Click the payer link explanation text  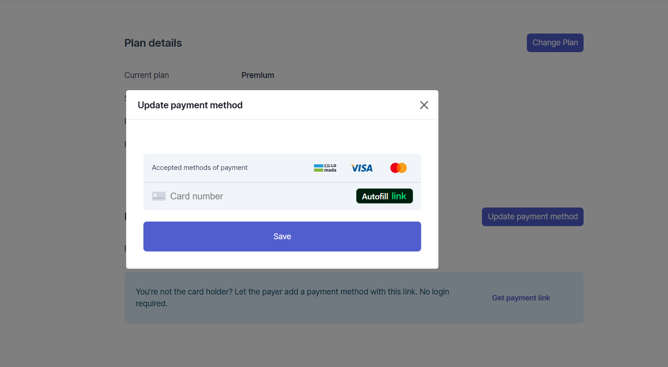coord(292,297)
